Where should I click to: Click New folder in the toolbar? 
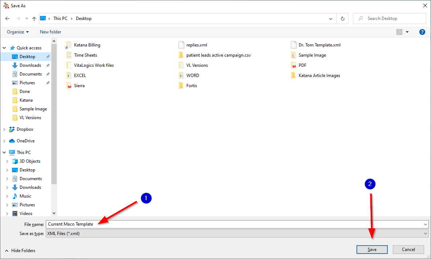point(51,32)
